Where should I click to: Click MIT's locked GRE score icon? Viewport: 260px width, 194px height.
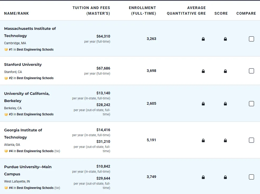[203, 39]
